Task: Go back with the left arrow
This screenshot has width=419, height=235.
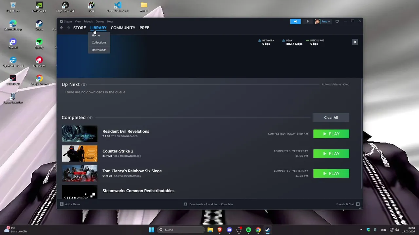Action: click(x=62, y=28)
